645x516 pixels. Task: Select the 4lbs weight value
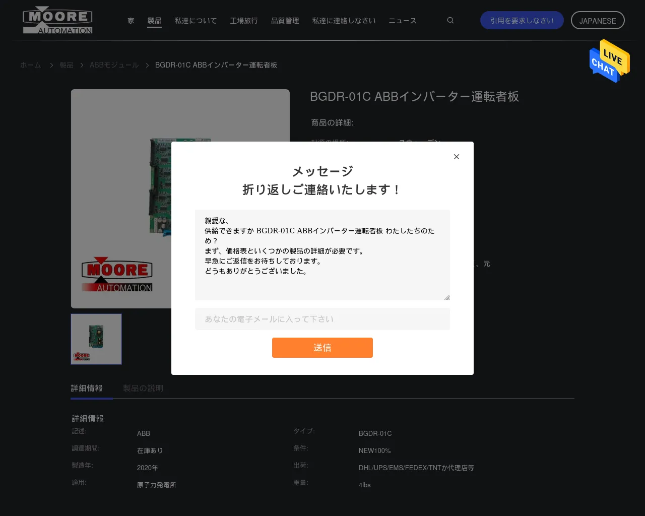point(365,485)
